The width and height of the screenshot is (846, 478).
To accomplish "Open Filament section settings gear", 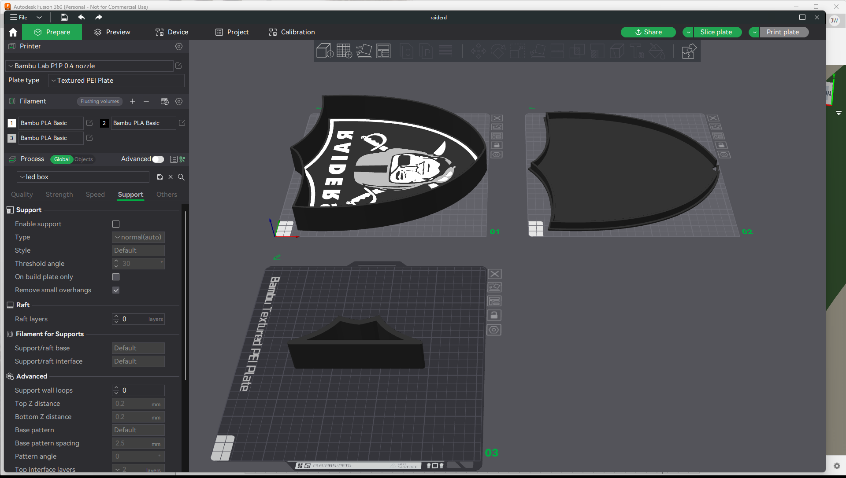I will coord(179,101).
